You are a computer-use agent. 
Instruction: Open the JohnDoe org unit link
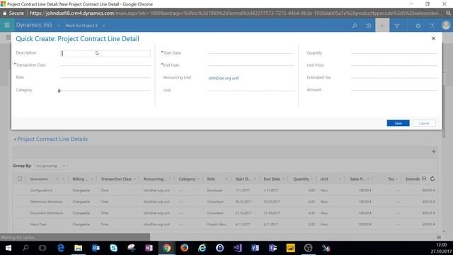(224, 78)
